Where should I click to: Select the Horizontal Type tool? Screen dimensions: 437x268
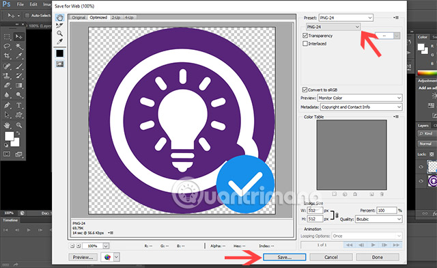(x=19, y=105)
